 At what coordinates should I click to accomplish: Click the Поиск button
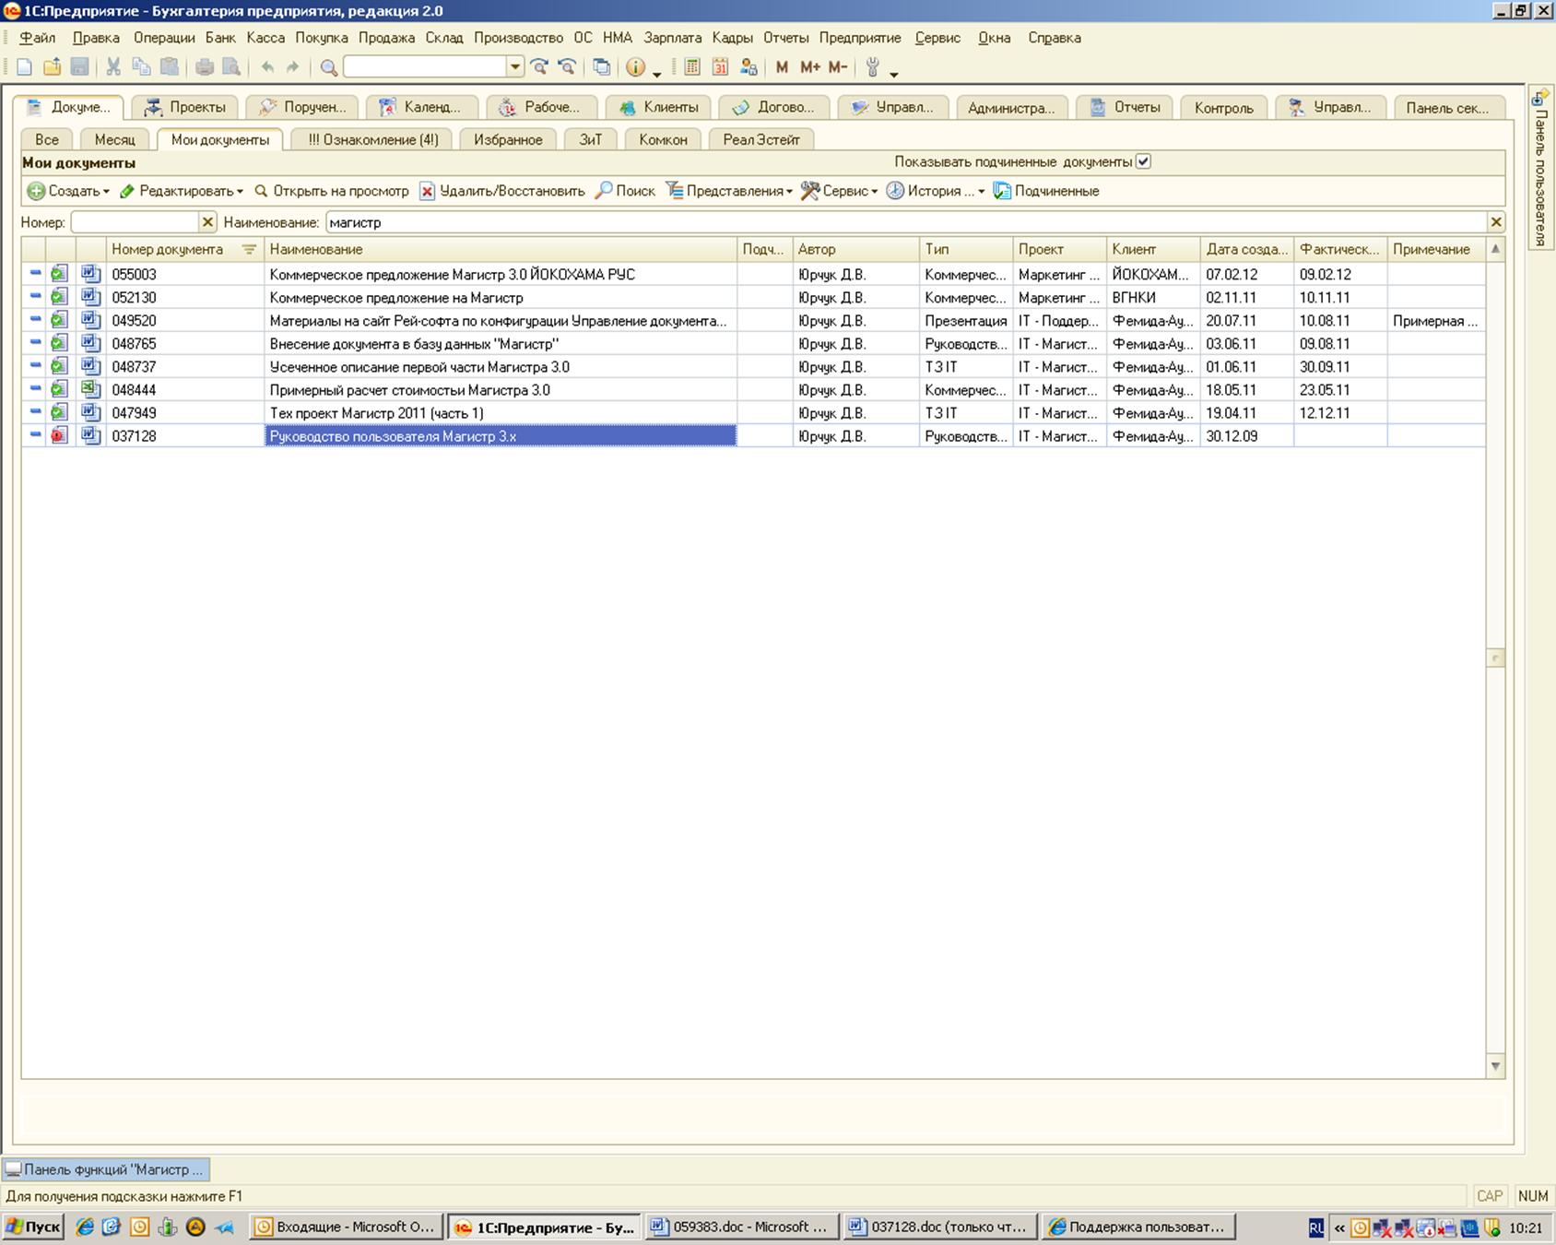pyautogui.click(x=625, y=191)
